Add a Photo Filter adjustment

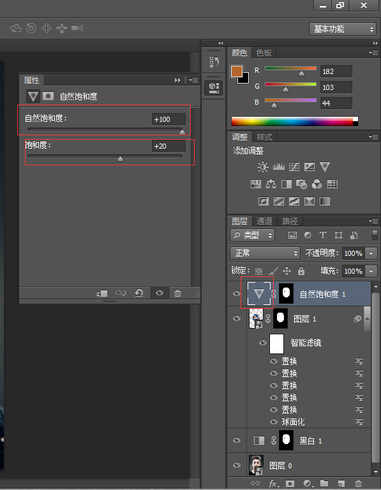[302, 184]
